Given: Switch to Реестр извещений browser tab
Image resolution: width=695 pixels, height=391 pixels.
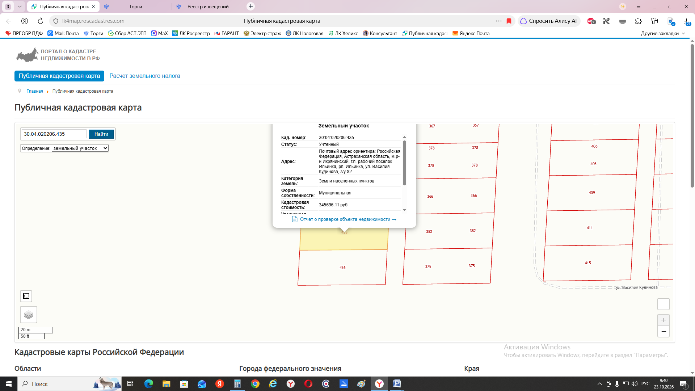Looking at the screenshot, I should 208,7.
